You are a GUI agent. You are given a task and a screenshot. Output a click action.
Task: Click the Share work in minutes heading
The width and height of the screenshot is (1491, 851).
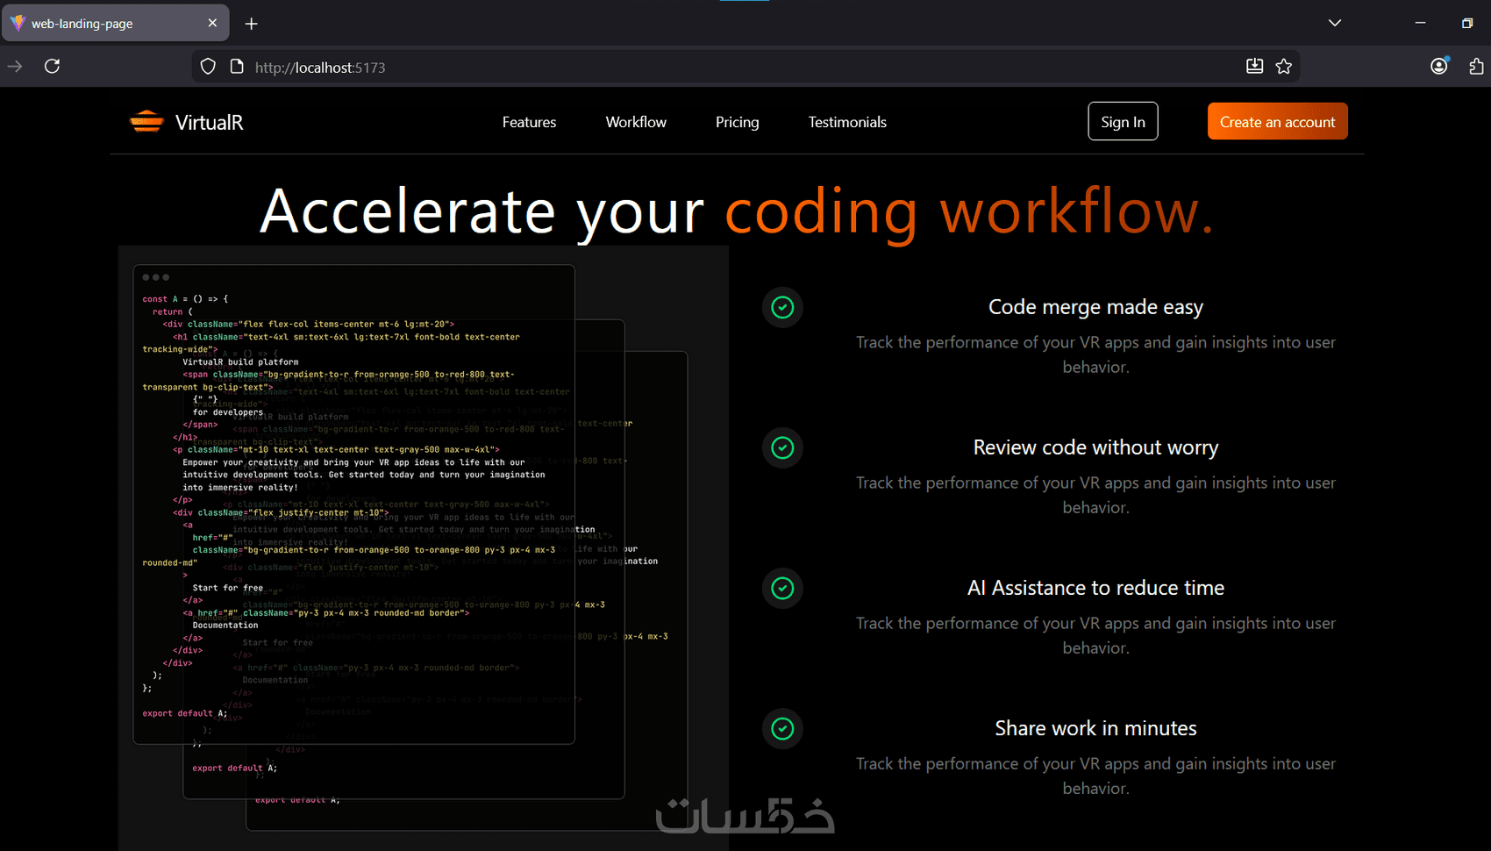[1095, 728]
